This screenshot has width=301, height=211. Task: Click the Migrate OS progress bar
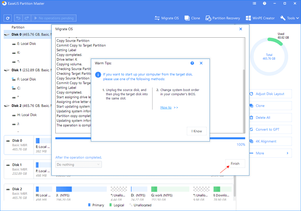(x=150, y=138)
